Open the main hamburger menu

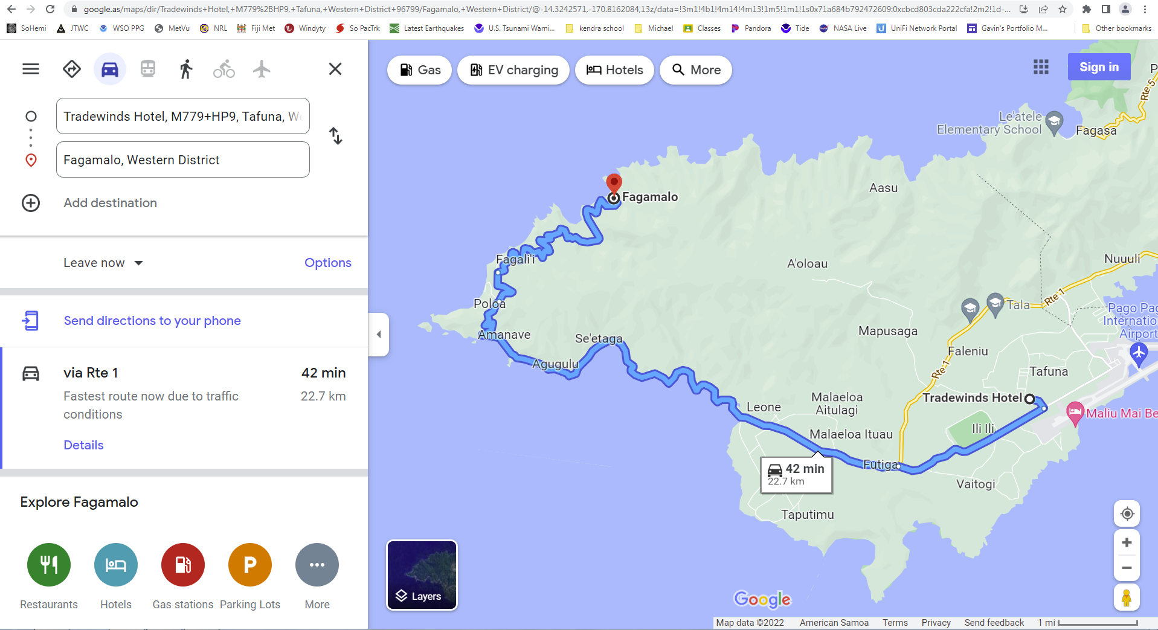point(31,69)
